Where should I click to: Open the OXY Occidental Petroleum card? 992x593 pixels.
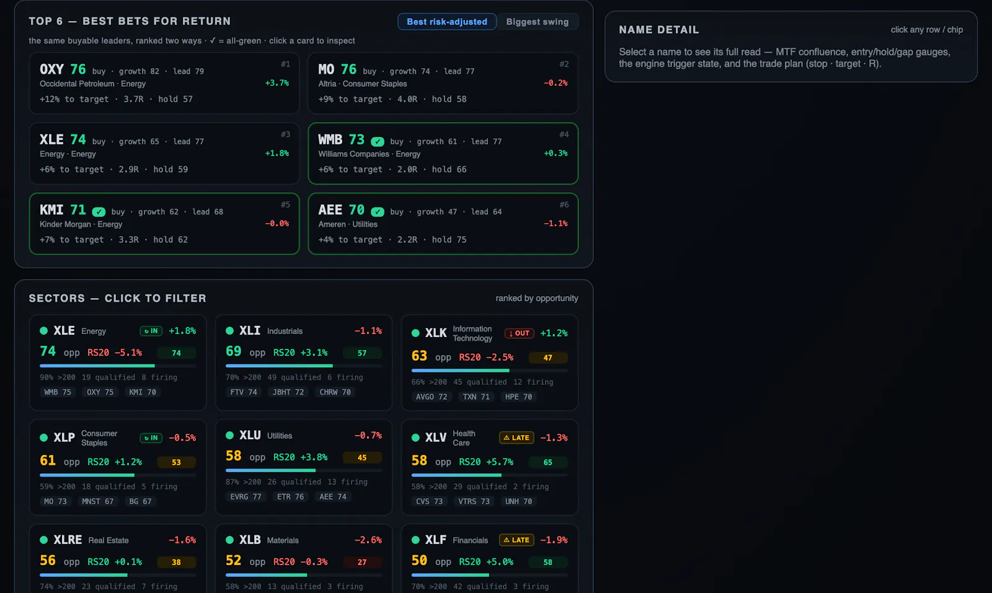pyautogui.click(x=164, y=83)
